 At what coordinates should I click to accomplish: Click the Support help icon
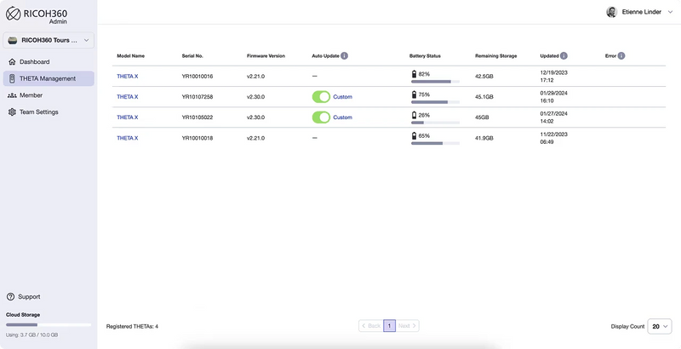[10, 296]
